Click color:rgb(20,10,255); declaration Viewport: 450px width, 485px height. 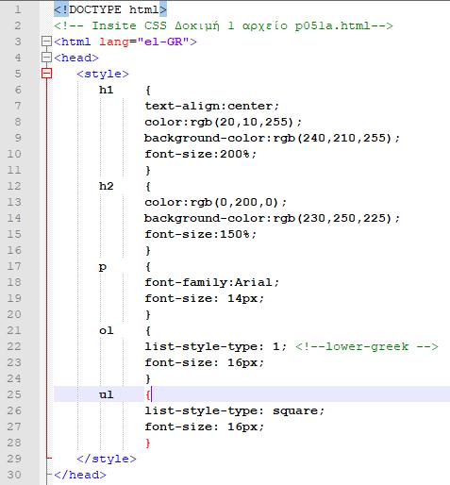(223, 122)
